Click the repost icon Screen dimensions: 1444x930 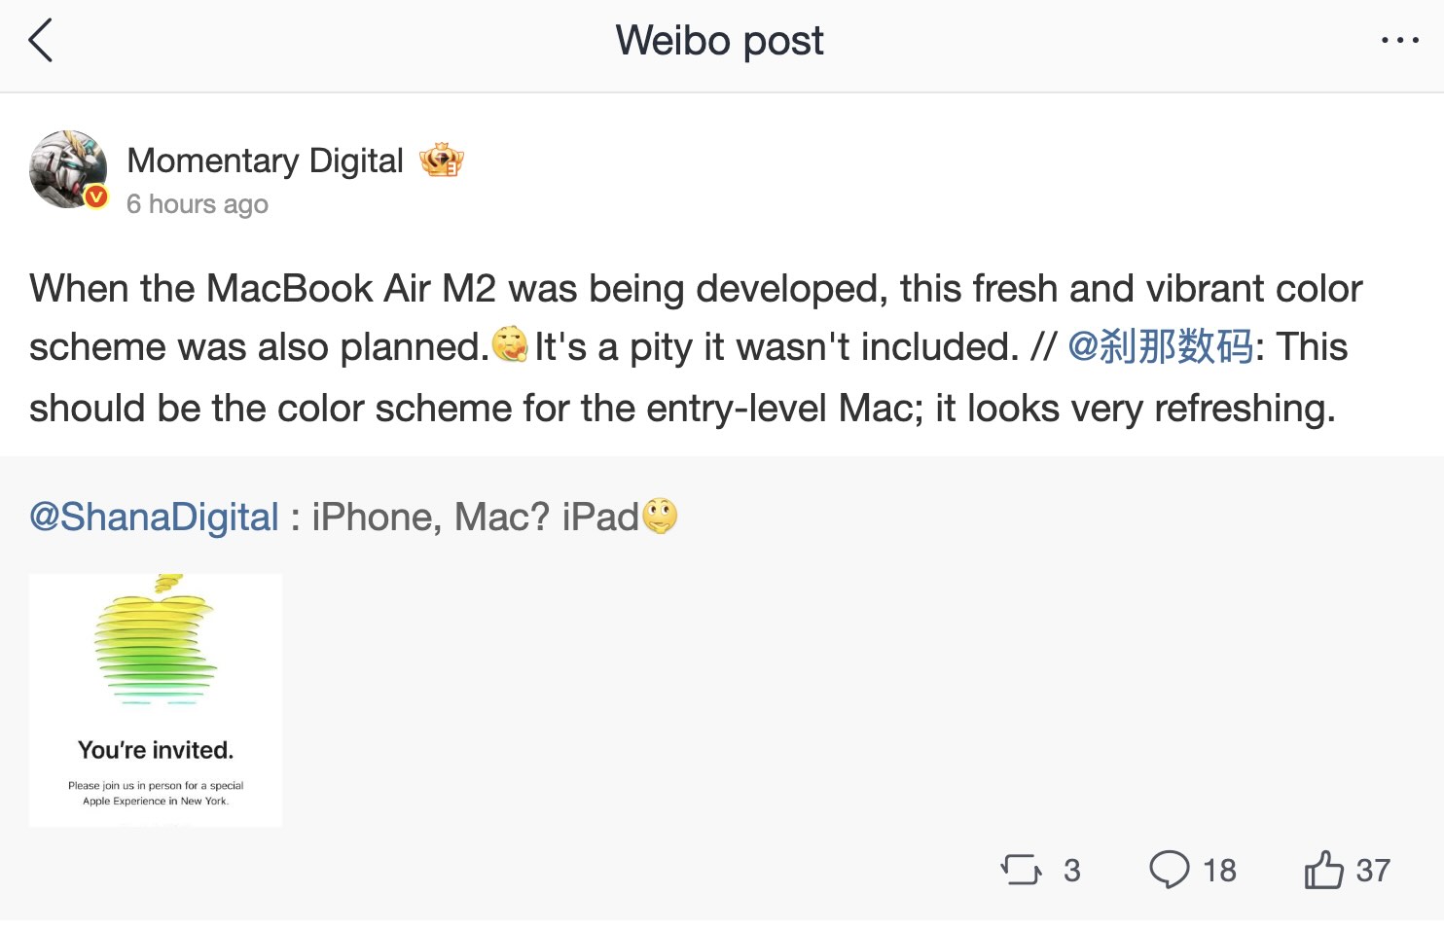click(1021, 871)
